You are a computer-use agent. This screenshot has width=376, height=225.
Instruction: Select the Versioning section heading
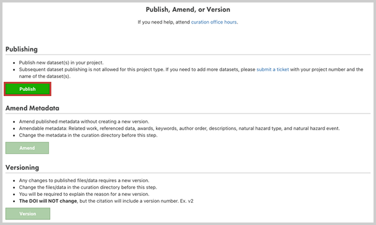22,167
